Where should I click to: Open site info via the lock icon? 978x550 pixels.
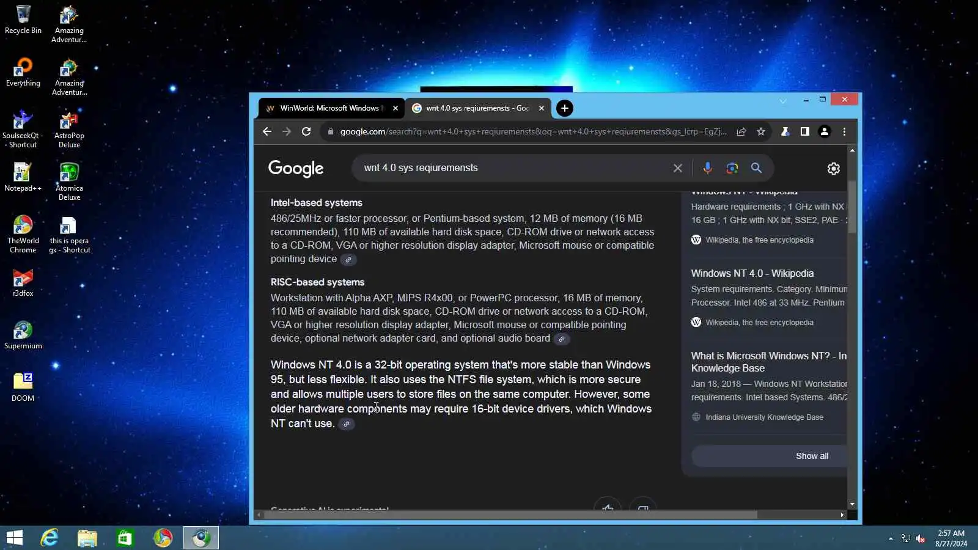pyautogui.click(x=331, y=131)
